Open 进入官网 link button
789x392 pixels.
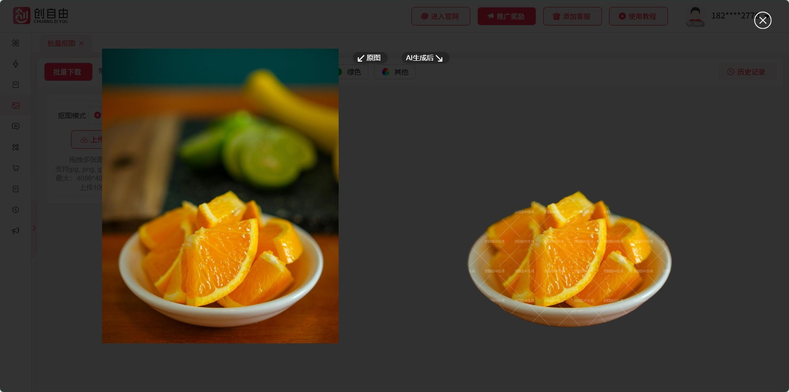tap(440, 16)
